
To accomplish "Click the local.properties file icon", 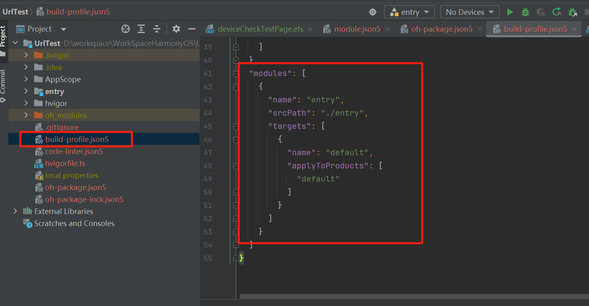I will (39, 176).
